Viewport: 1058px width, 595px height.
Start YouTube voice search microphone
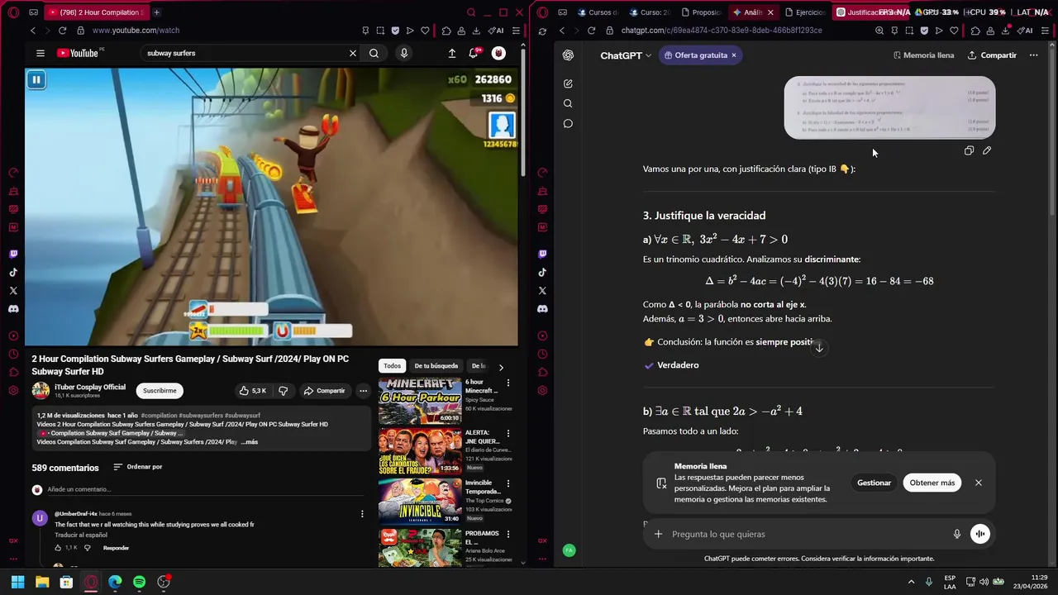coord(404,53)
